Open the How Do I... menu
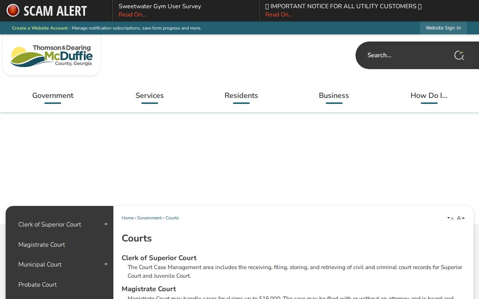479x299 pixels. tap(429, 96)
